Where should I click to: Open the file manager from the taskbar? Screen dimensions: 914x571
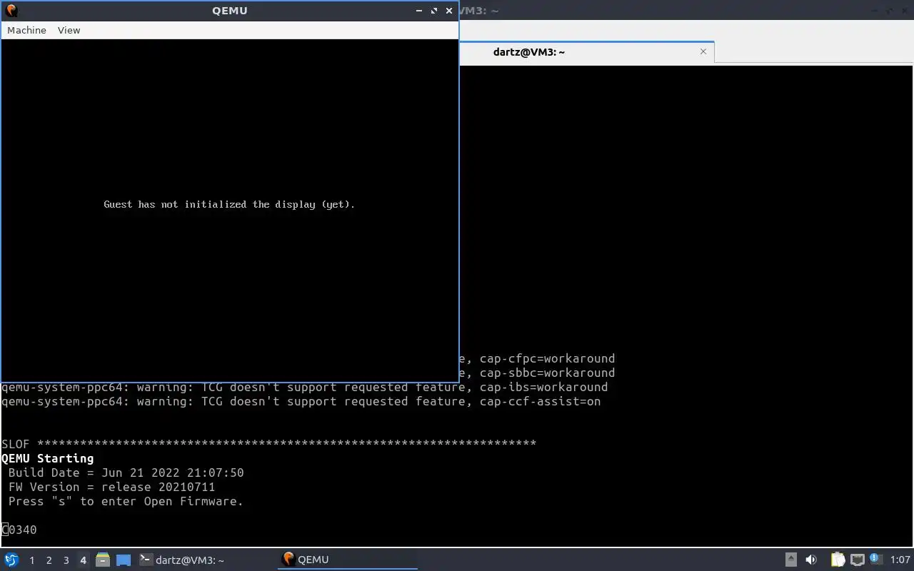point(103,560)
